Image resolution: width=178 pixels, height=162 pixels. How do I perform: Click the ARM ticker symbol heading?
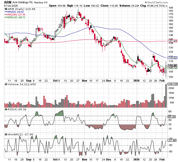point(8,2)
